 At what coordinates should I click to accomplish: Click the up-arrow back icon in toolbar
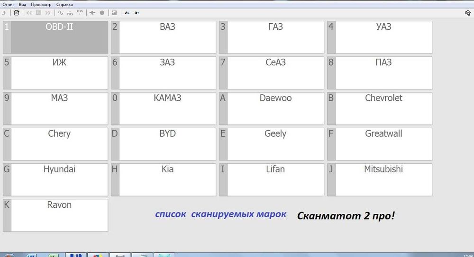pos(4,13)
